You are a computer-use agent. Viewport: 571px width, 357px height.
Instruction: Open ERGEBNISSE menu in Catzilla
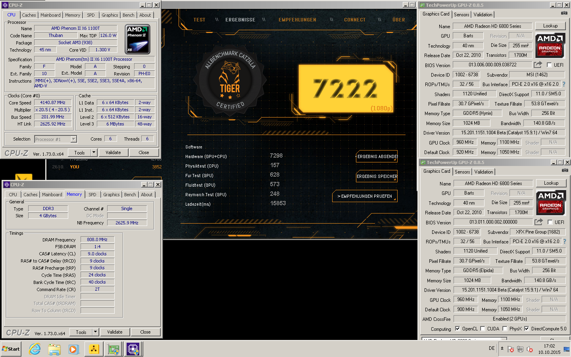(x=240, y=20)
